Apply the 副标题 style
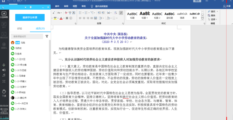The height and width of the screenshot is (120, 233). 170,15
